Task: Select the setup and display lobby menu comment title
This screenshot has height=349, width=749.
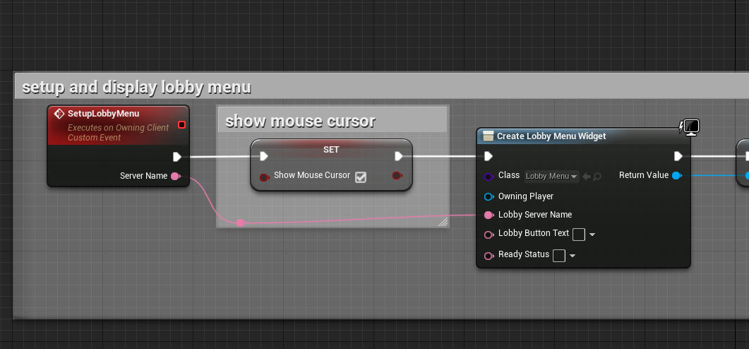Action: pos(137,87)
